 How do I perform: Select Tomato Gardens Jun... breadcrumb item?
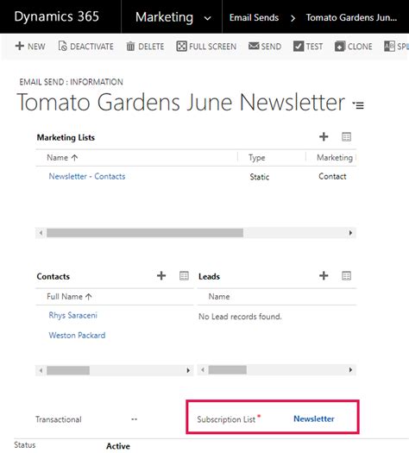point(351,17)
